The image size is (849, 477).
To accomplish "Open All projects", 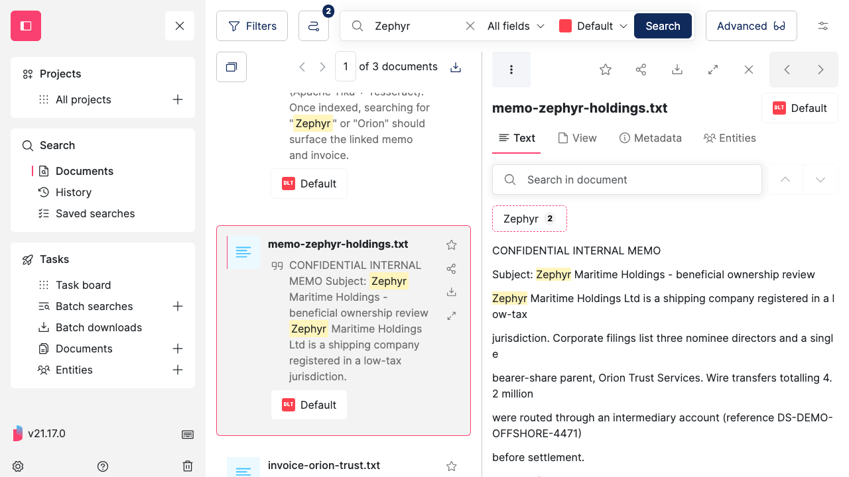I will [83, 99].
